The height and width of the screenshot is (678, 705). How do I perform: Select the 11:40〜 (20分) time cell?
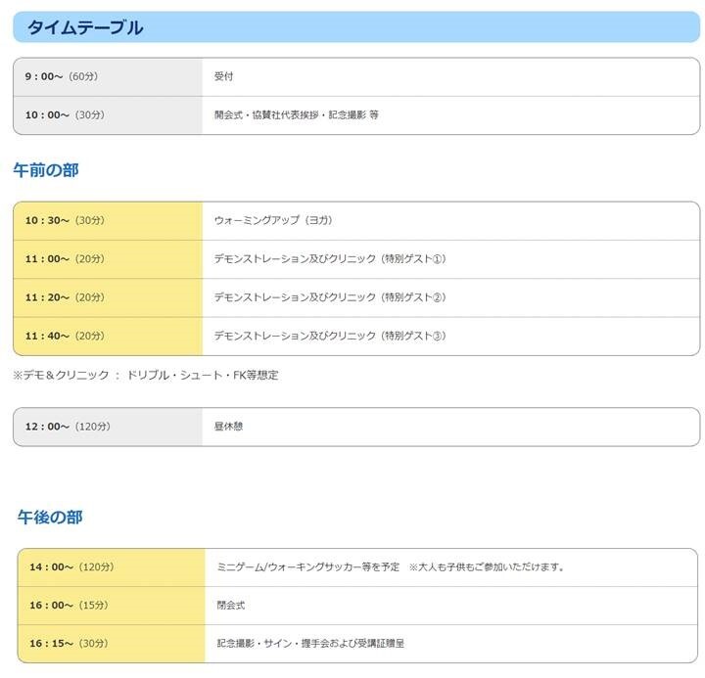[x=65, y=336]
